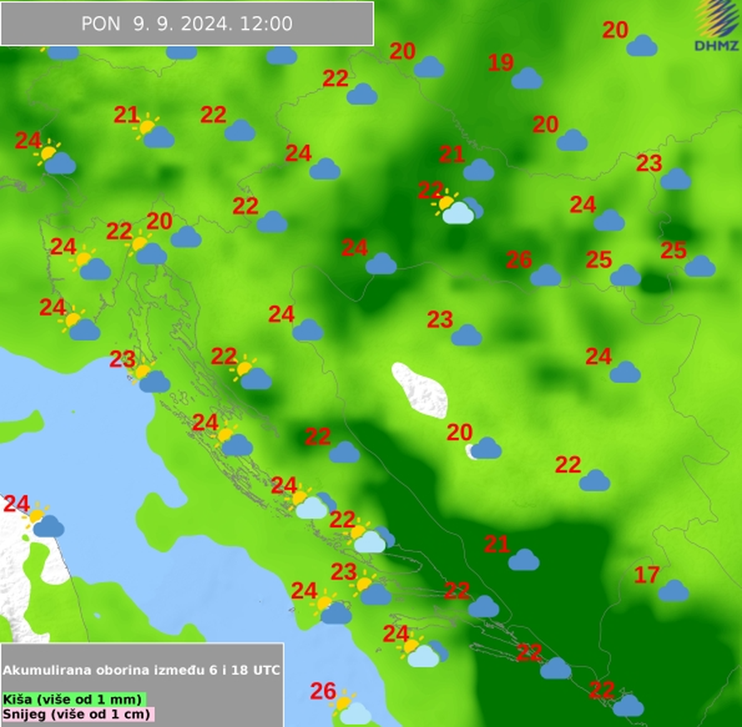Click the overcast cloud icon beside temperature 26

pos(545,275)
